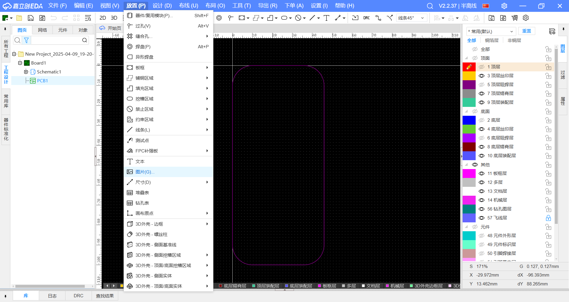
Task: Open the 查找结果 bottom panel tab
Action: (x=105, y=296)
